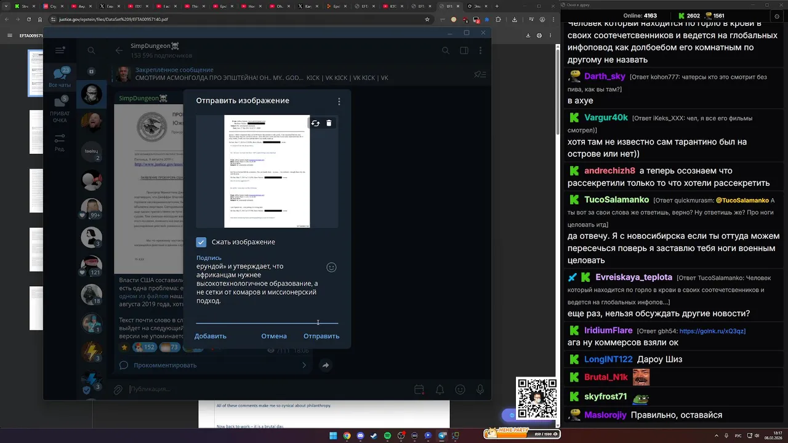Open the scheduled messages calendar icon
Viewport: 788px width, 443px height.
point(419,389)
